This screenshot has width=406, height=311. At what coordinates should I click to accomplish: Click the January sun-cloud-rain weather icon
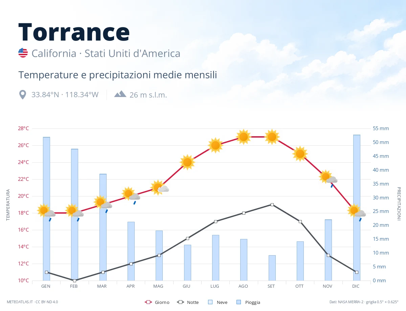pyautogui.click(x=46, y=212)
